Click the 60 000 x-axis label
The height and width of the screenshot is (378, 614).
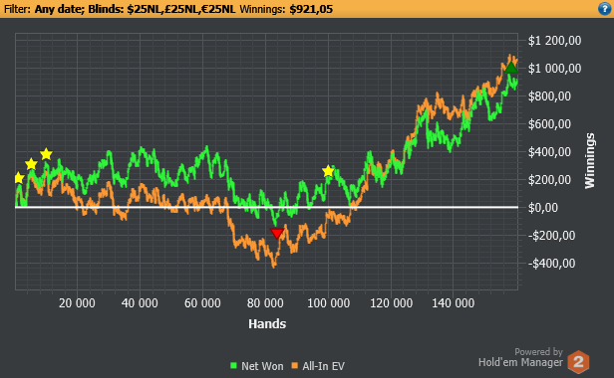(x=202, y=303)
